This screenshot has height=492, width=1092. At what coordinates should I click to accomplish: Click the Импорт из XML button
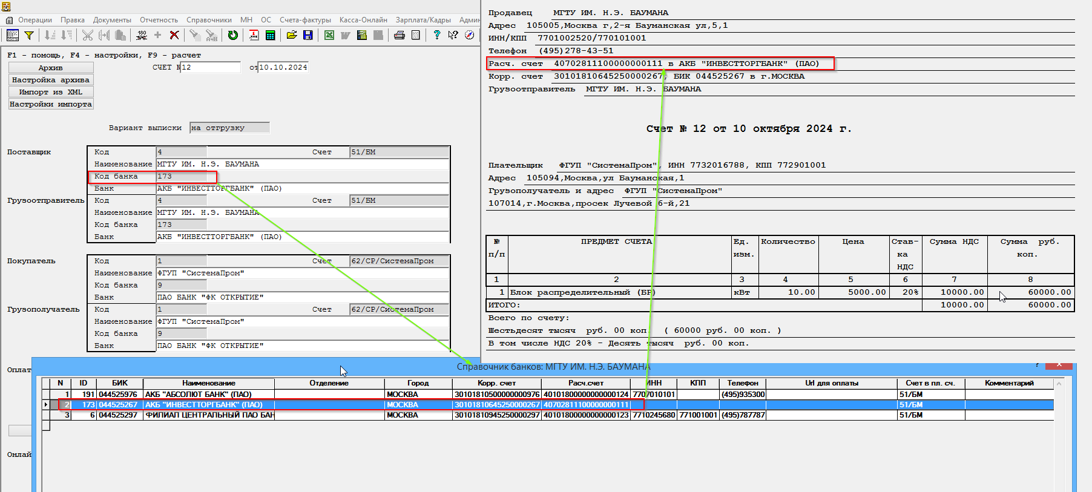coord(51,92)
